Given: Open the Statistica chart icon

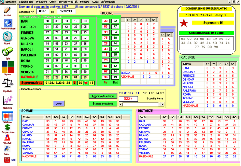Looking at the screenshot, I should tap(8, 101).
